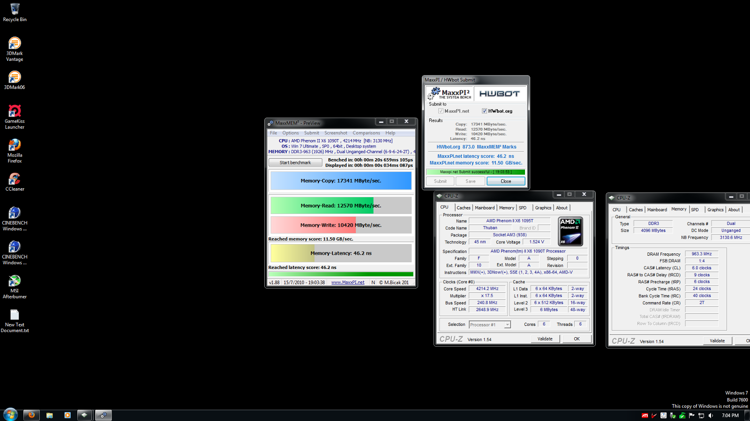Image resolution: width=750 pixels, height=421 pixels.
Task: Open the Recycle Bin desktop icon
Action: click(15, 13)
